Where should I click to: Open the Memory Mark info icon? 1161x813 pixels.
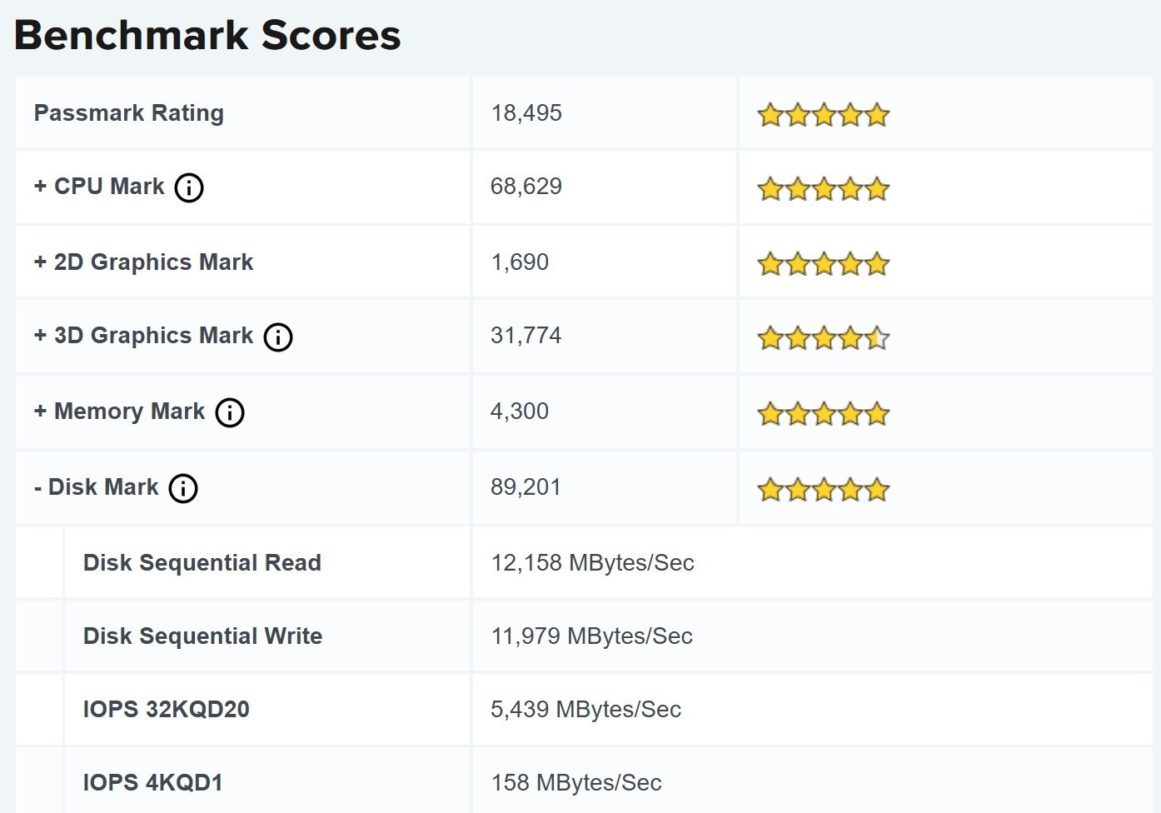coord(230,412)
